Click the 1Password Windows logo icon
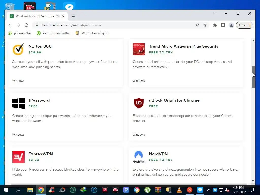Screen dimensions: 260x195 click(18, 103)
